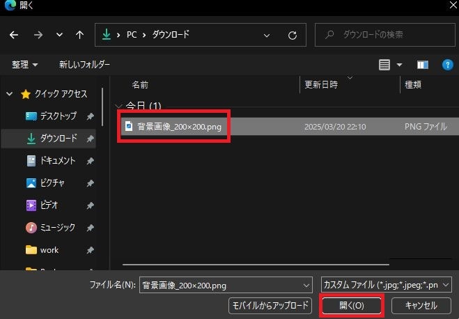Image resolution: width=459 pixels, height=319 pixels.
Task: Open ビデオ in the sidebar
Action: tap(49, 205)
